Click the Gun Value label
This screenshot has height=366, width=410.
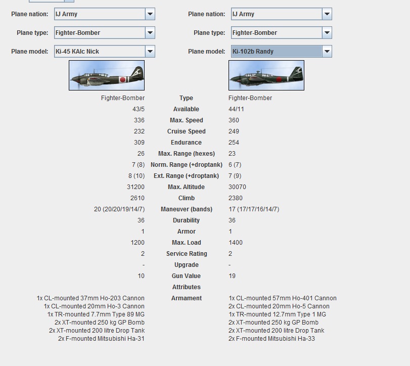tap(186, 276)
